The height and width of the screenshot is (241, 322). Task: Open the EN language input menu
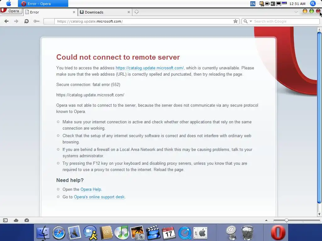pyautogui.click(x=253, y=4)
